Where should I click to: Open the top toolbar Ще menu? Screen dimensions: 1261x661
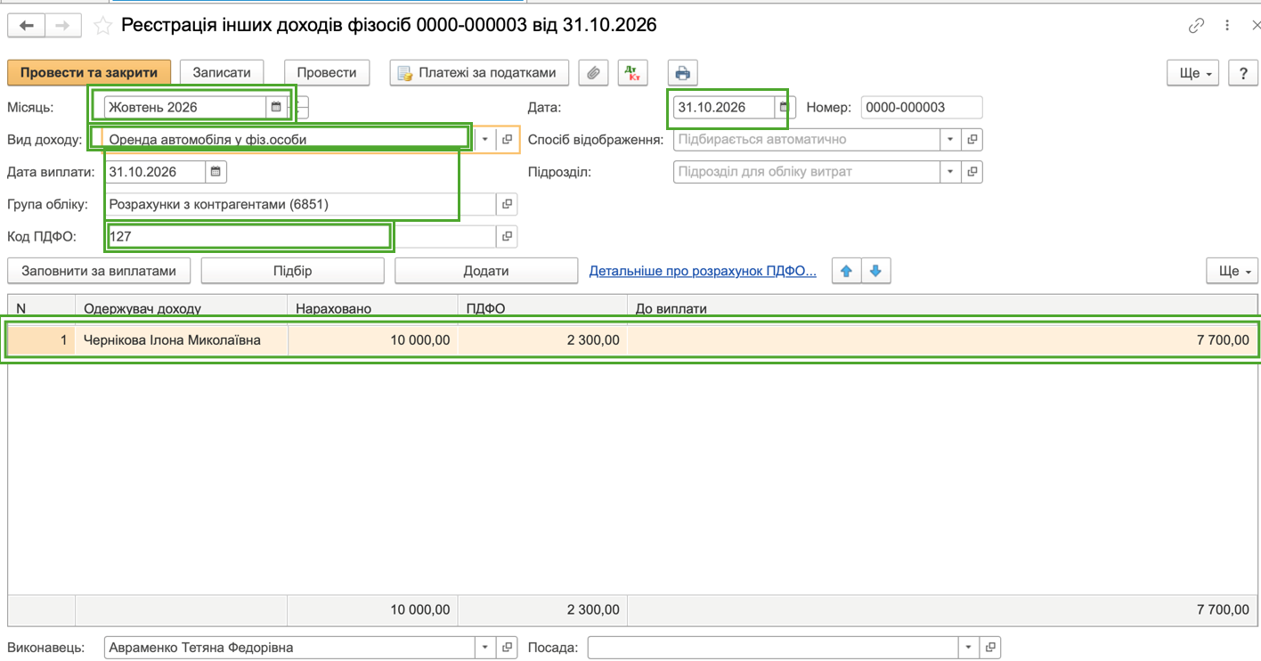point(1193,73)
